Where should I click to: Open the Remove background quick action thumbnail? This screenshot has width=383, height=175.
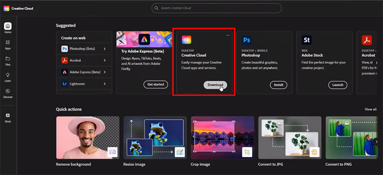(88, 138)
